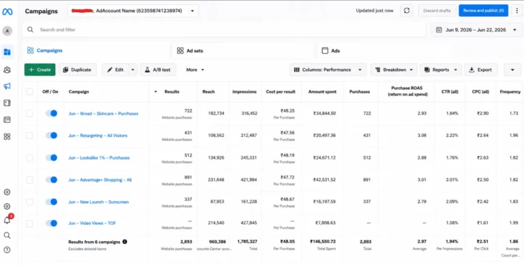The height and width of the screenshot is (265, 524).
Task: Start an A/B test
Action: tap(158, 69)
